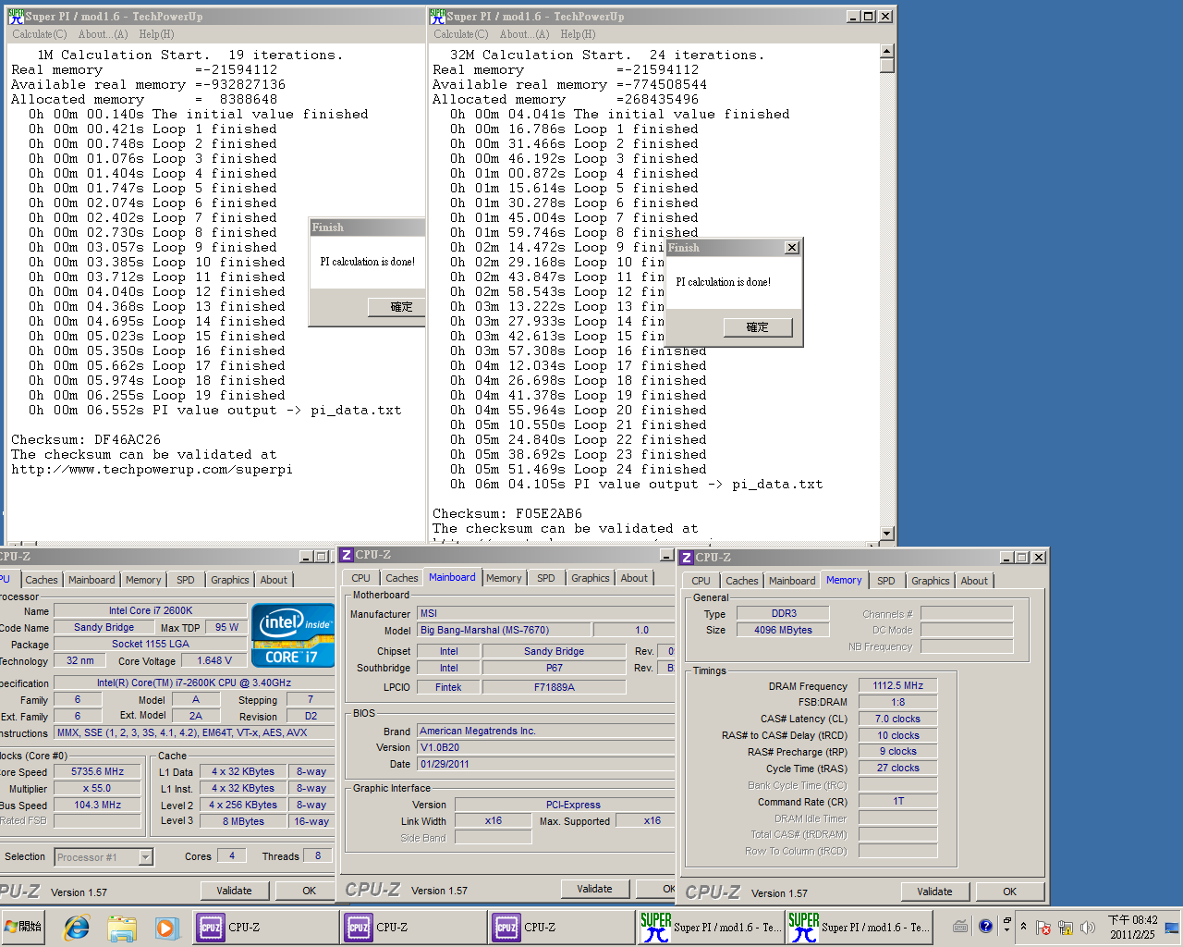Click Super PI icon in right window title
1183x947 pixels.
(438, 16)
